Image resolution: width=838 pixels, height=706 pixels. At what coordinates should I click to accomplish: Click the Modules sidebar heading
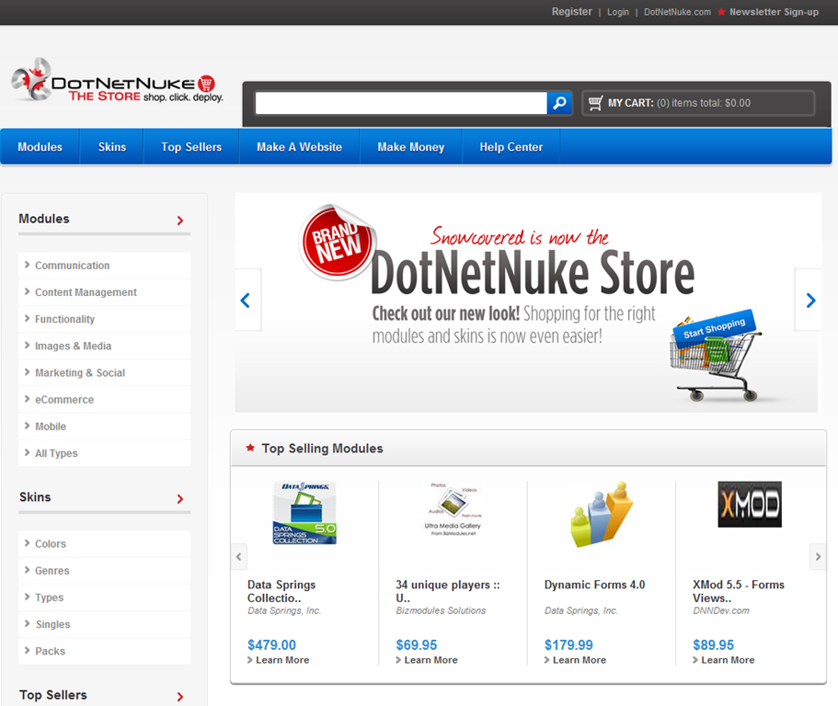pos(44,219)
